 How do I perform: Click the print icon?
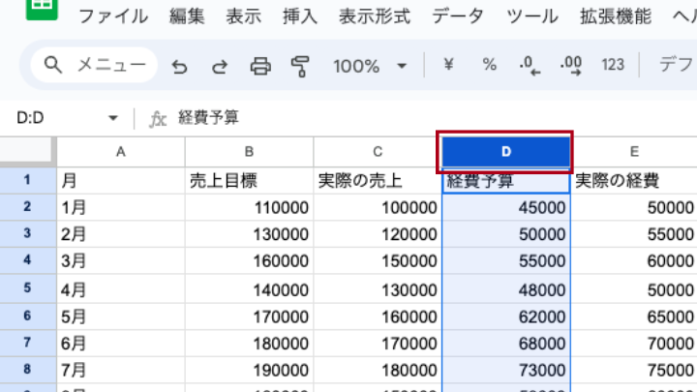tap(260, 66)
